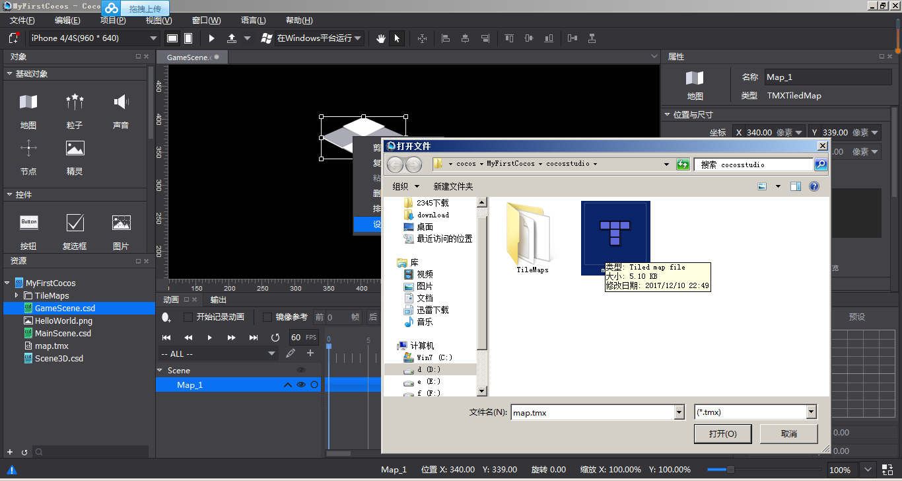Toggle visibility eye for Scene row
The image size is (902, 481).
(301, 370)
